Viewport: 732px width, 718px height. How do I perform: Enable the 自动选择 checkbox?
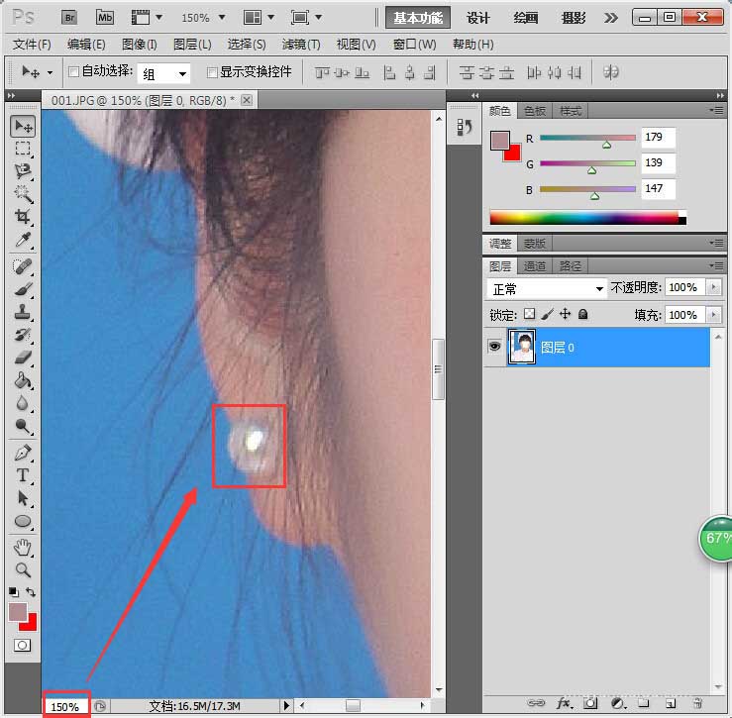pyautogui.click(x=72, y=72)
